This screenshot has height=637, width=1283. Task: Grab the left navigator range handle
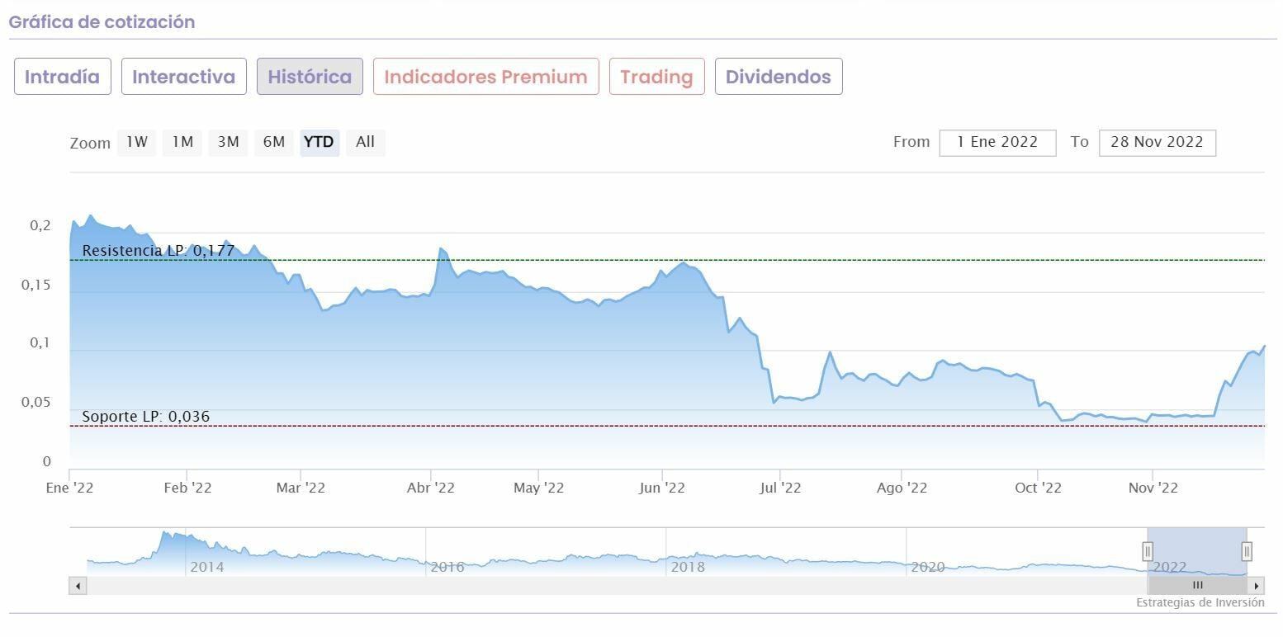tap(1148, 551)
